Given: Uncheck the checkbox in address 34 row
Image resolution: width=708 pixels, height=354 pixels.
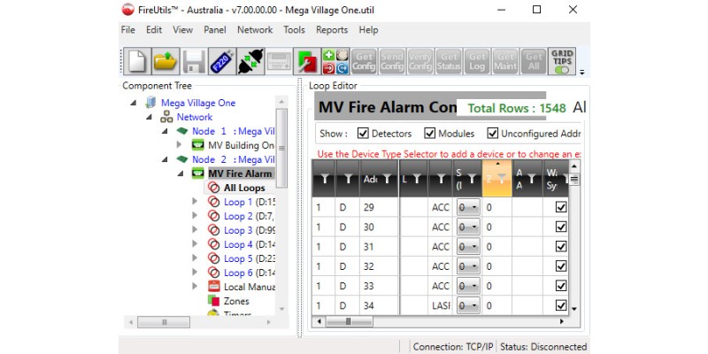Looking at the screenshot, I should (x=561, y=305).
